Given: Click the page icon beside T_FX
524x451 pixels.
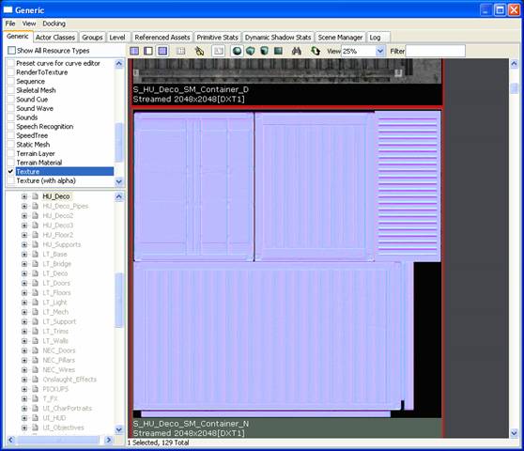Looking at the screenshot, I should click(x=35, y=398).
